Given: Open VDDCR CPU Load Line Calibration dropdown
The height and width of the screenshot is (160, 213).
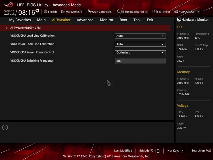Looking at the screenshot, I should click(140, 36).
